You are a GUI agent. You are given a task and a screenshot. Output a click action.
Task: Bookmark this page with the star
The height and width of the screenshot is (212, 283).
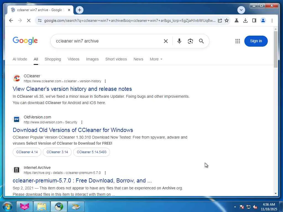click(227, 20)
